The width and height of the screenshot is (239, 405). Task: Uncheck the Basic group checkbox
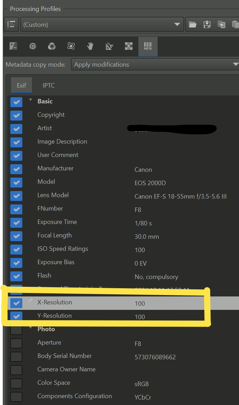(x=16, y=102)
